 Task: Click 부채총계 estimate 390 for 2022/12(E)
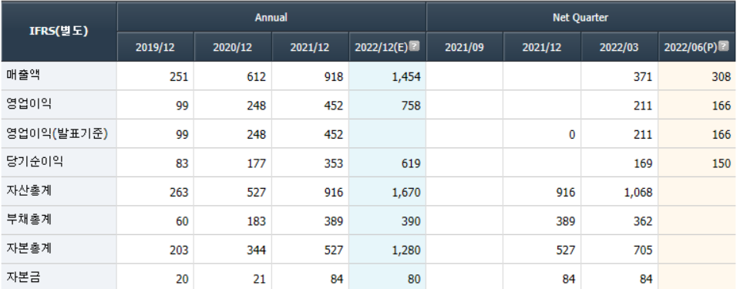pyautogui.click(x=411, y=221)
